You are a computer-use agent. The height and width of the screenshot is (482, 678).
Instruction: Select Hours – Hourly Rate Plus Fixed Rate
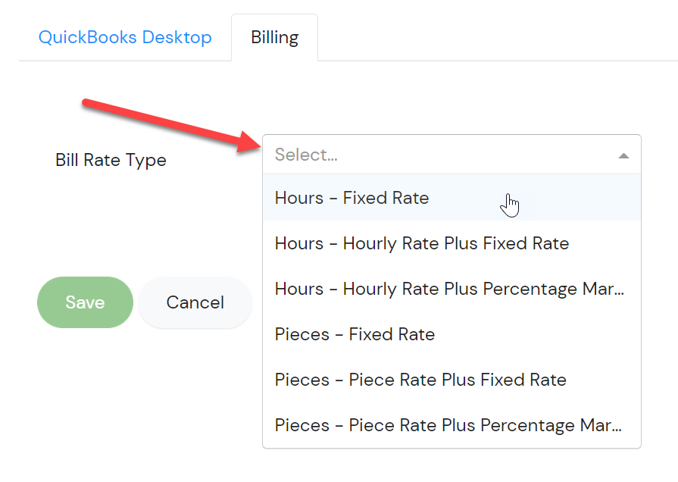click(451, 243)
